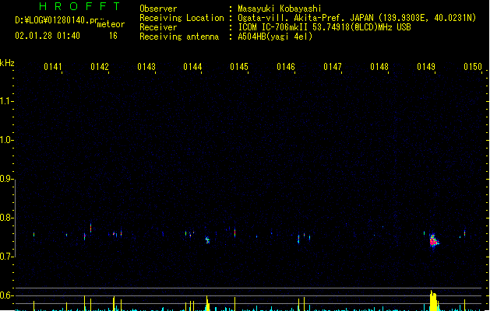The image size is (490, 311).
Task: Click the 'Receiving Location' label
Action: tap(182, 18)
